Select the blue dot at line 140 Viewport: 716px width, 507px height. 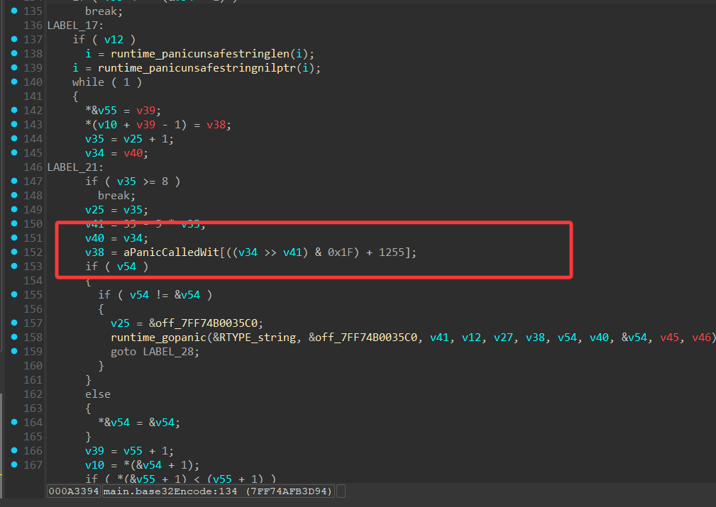(14, 82)
